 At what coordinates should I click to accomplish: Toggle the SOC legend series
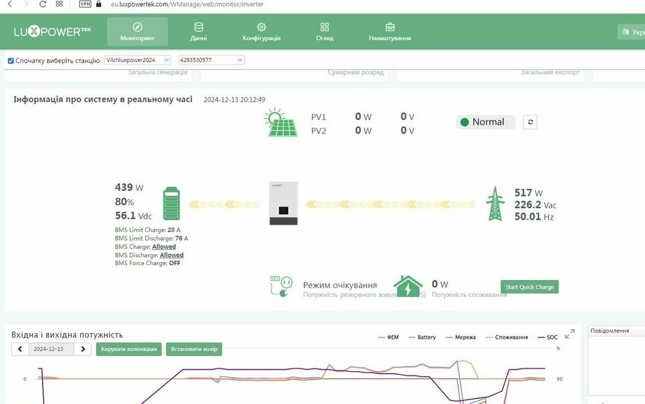548,337
